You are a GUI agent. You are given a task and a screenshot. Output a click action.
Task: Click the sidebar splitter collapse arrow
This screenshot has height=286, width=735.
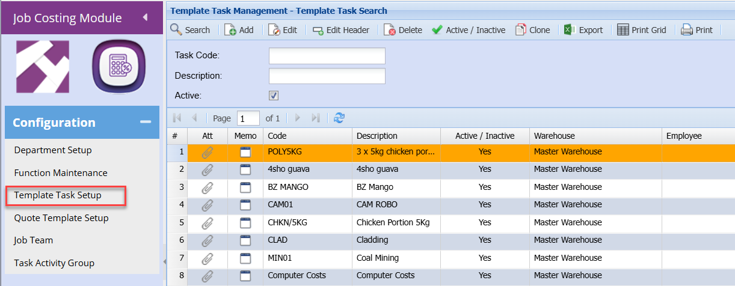pyautogui.click(x=164, y=261)
